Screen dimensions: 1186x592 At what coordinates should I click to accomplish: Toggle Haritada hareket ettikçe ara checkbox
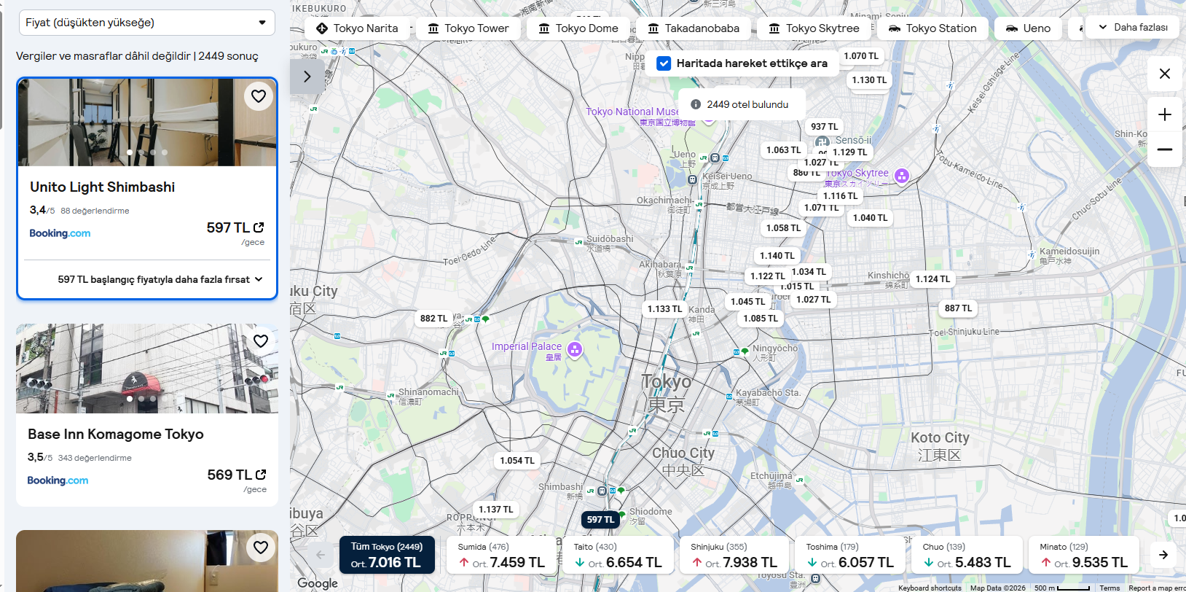[x=664, y=63]
